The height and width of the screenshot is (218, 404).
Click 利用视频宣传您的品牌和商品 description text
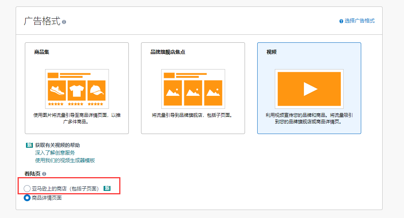[x=309, y=118]
